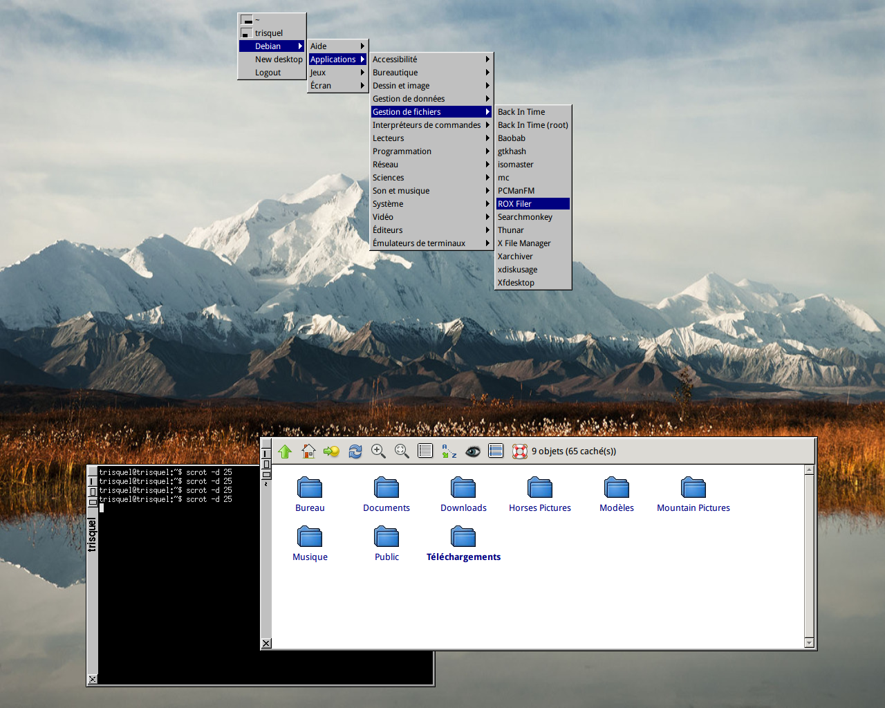Expand the Debian submenu

[272, 46]
